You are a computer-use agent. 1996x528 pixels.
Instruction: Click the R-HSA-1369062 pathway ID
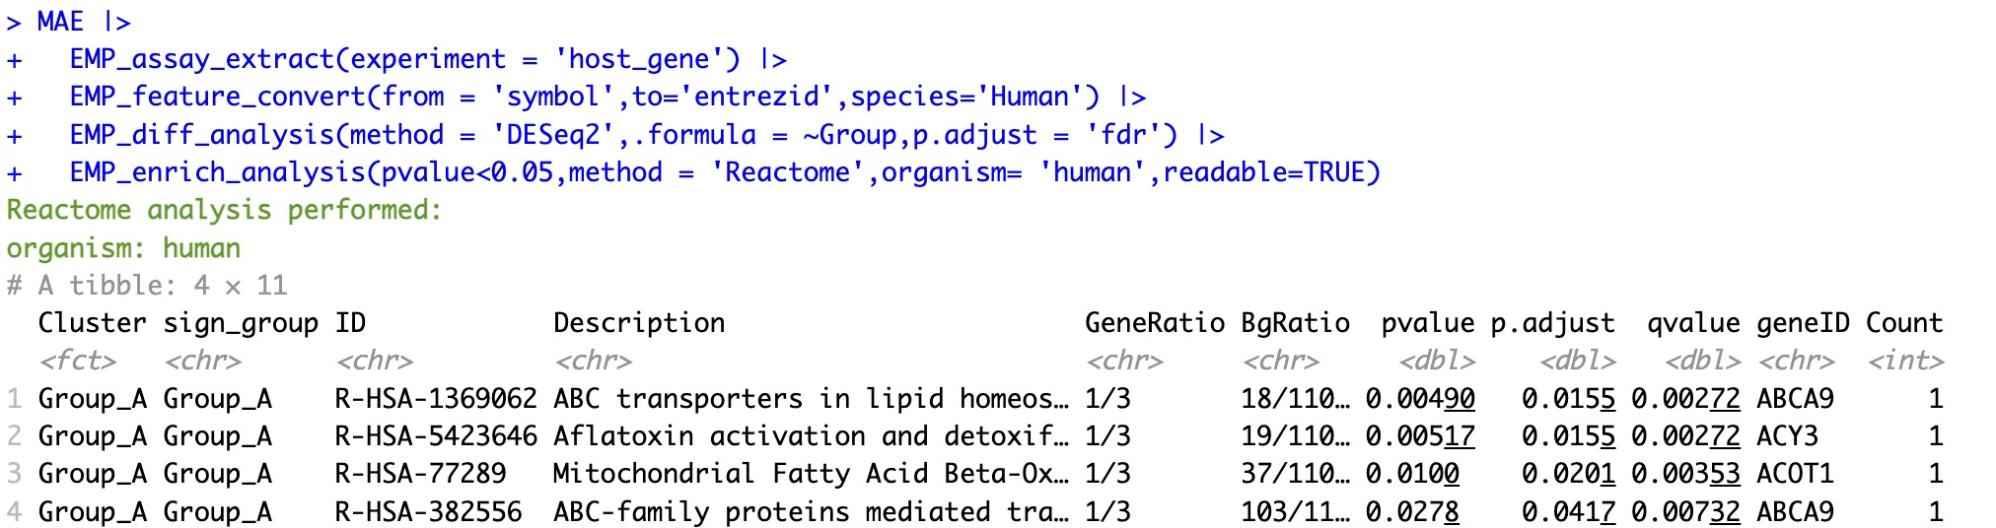point(435,399)
